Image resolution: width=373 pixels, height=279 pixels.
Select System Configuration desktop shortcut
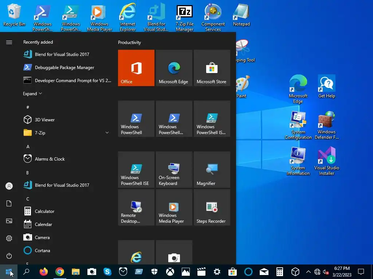[298, 125]
